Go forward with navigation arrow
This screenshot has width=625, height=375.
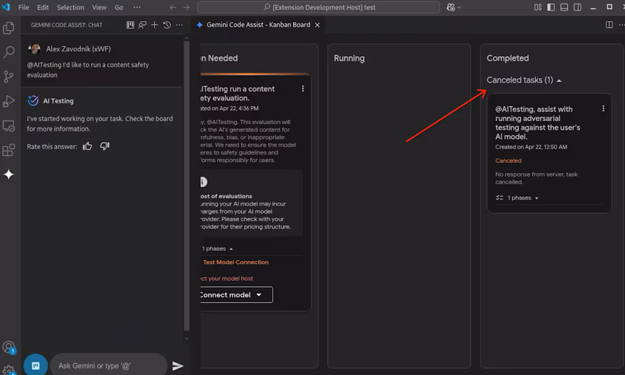[x=186, y=7]
